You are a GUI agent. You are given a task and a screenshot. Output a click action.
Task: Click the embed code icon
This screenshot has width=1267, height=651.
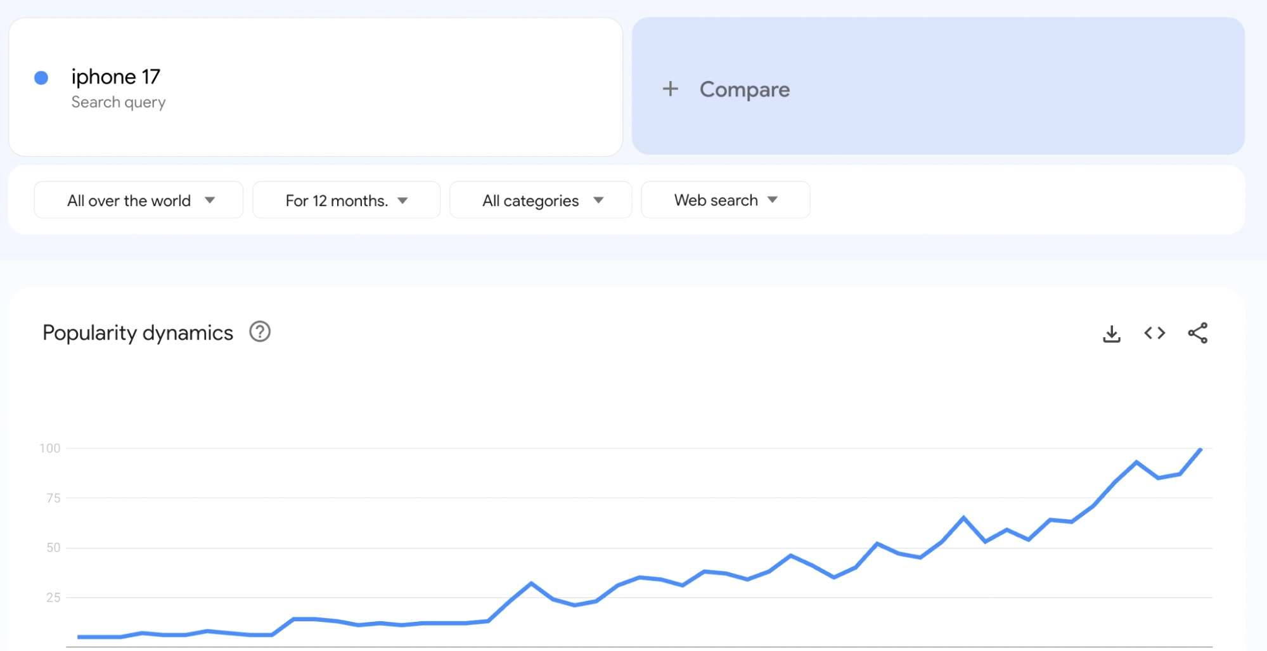coord(1154,333)
